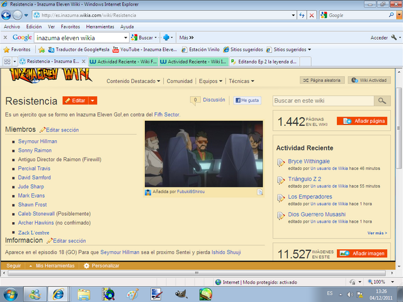Open the Traductor de Google favorite

tap(79, 50)
